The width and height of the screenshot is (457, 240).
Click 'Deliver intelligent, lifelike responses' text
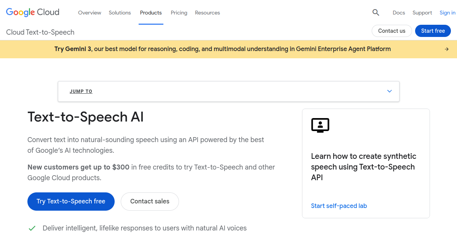[x=145, y=228]
